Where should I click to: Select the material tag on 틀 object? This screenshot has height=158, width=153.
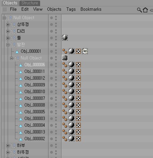[x=65, y=38]
